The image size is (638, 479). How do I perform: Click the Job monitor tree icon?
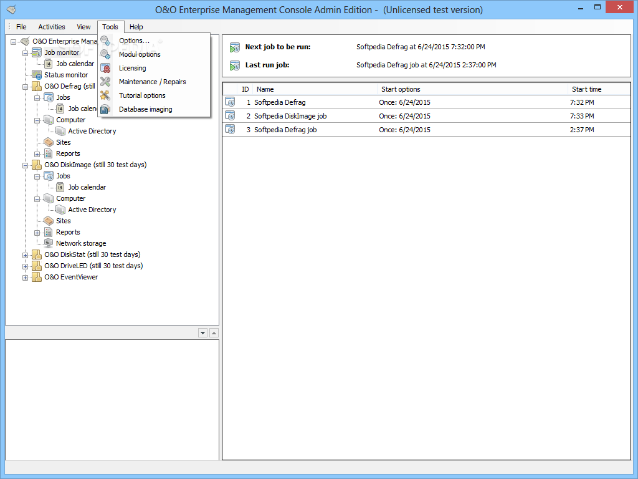[37, 52]
